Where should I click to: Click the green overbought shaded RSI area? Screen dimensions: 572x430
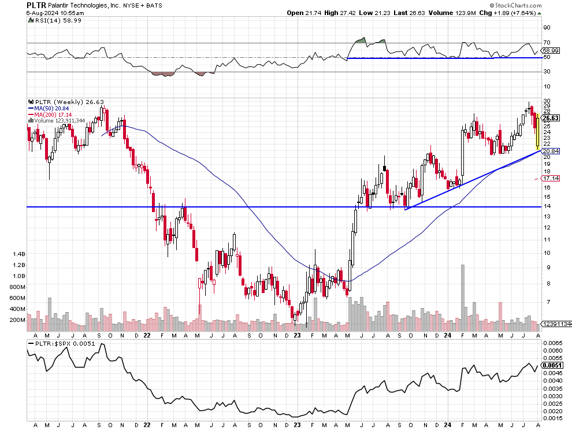pyautogui.click(x=360, y=40)
